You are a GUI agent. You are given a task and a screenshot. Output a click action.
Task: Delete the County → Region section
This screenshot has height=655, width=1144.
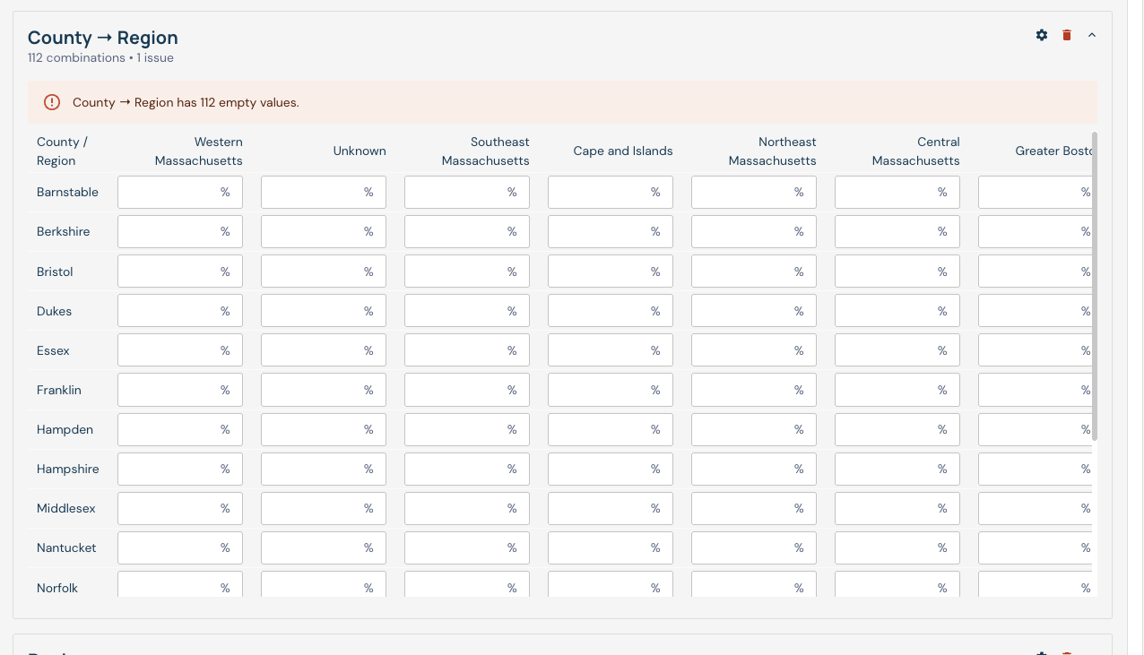(1067, 35)
